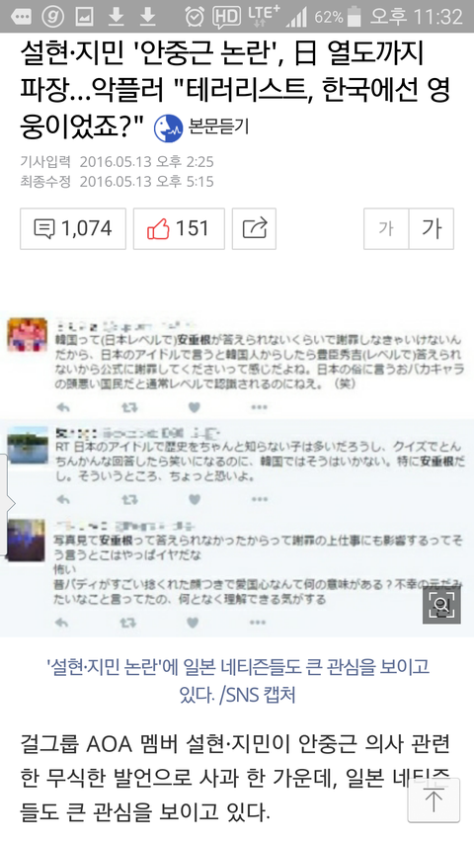Viewport: 474px width, 843px height.
Task: Tap the 본문듣기 text label
Action: pos(218,126)
